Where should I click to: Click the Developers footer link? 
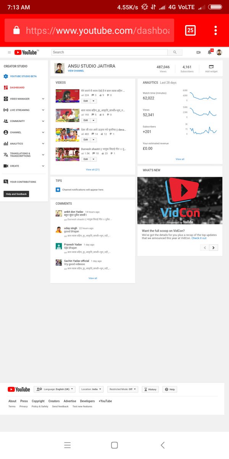tap(87, 401)
